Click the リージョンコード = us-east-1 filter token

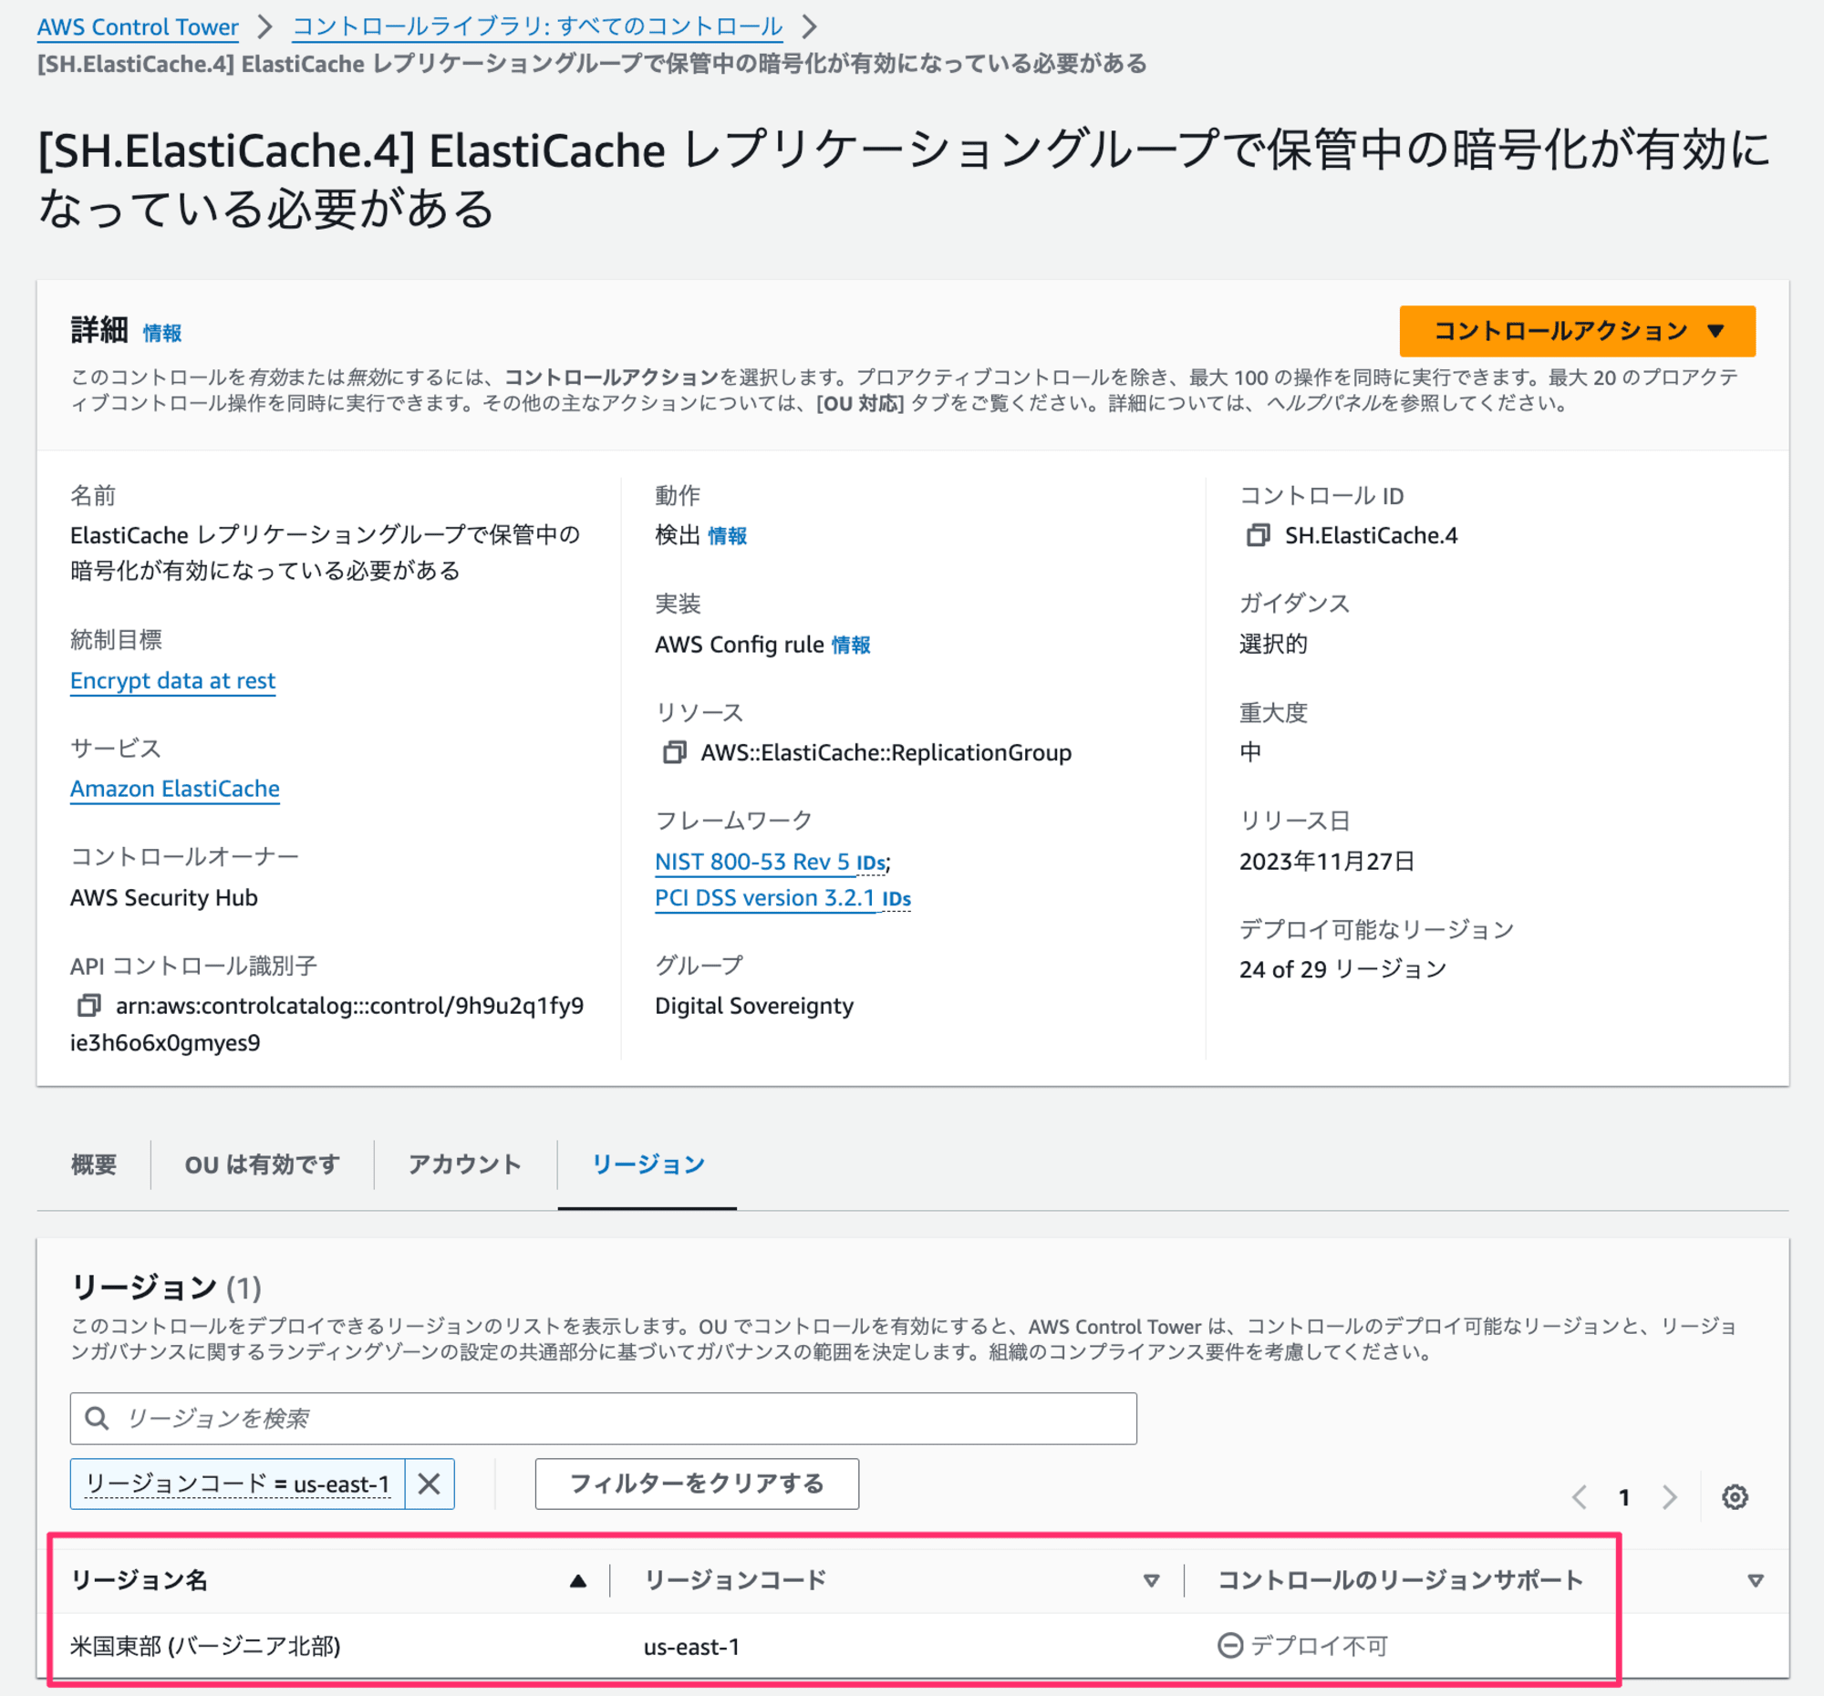[238, 1484]
